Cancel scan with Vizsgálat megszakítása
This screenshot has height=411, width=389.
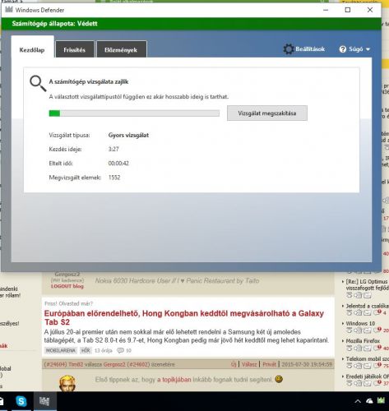click(x=267, y=113)
